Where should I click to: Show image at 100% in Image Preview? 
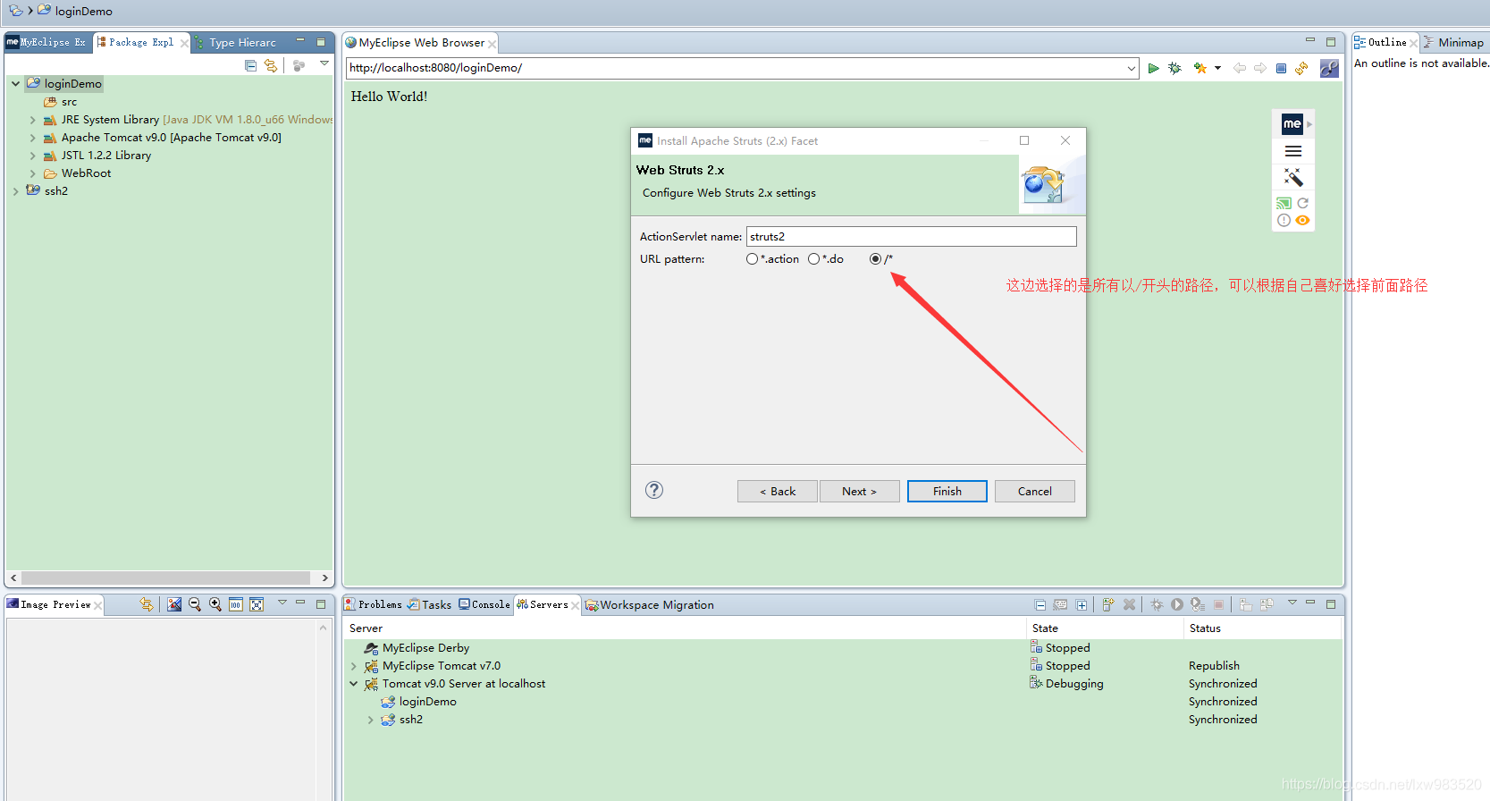[x=236, y=604]
